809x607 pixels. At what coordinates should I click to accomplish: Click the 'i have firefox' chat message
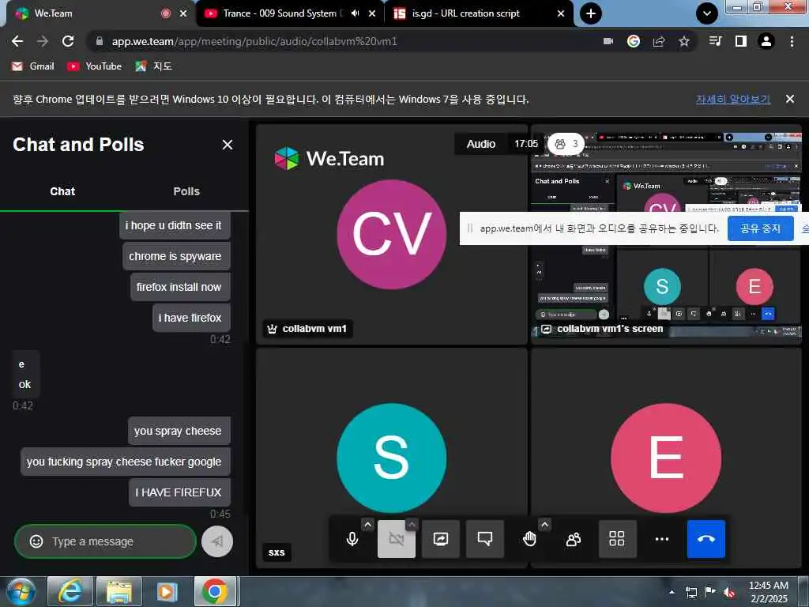pos(191,318)
